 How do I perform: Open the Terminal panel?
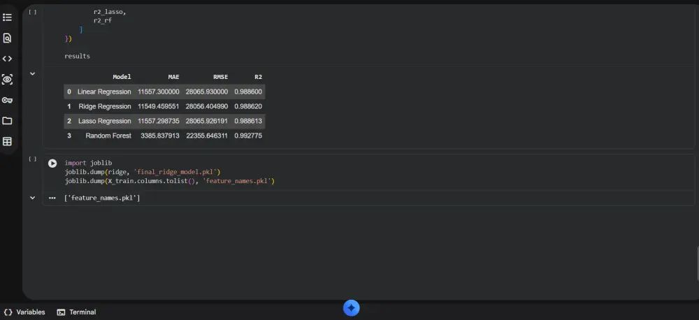(77, 312)
